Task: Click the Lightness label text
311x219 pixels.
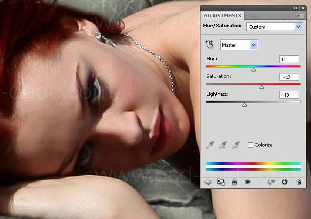Action: (x=217, y=94)
